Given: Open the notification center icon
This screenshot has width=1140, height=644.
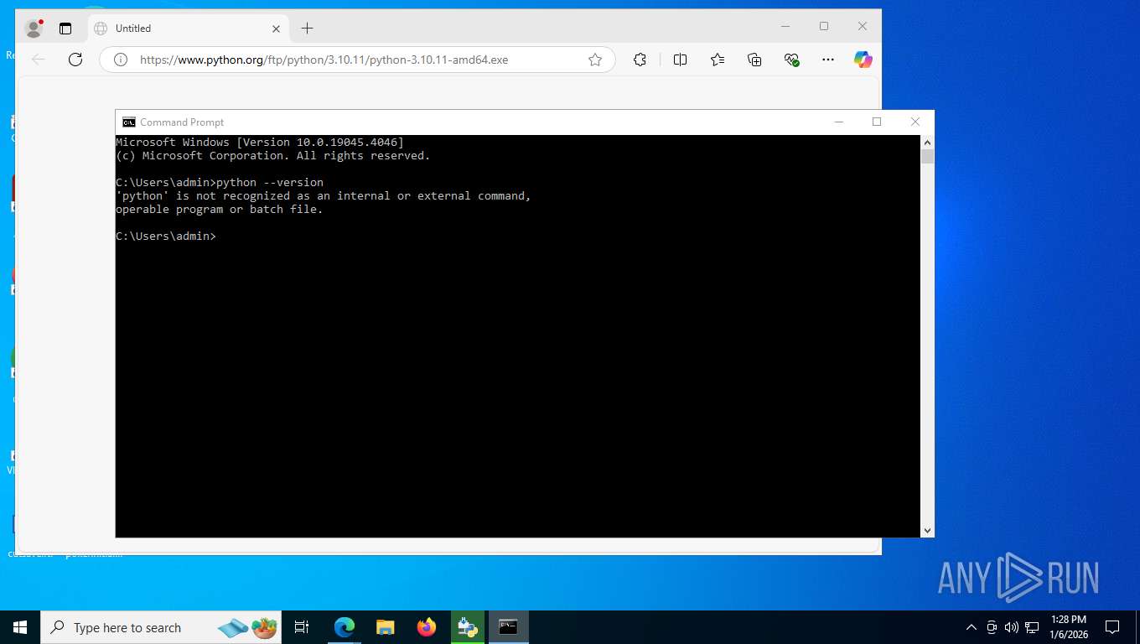Looking at the screenshot, I should click(1112, 627).
